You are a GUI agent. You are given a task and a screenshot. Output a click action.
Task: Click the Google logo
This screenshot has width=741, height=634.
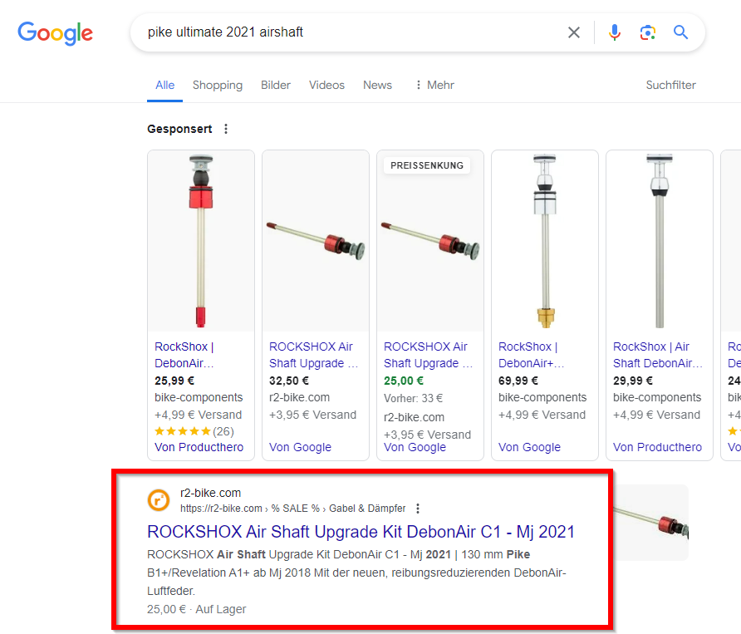[55, 33]
